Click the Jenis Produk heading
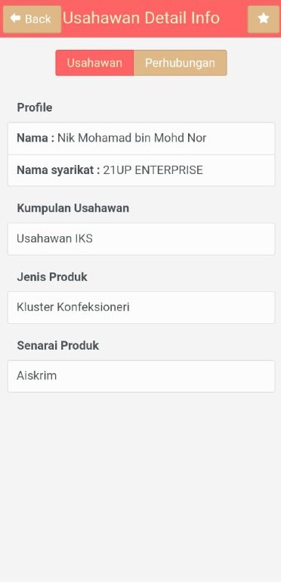This screenshot has height=582, width=281. (52, 277)
